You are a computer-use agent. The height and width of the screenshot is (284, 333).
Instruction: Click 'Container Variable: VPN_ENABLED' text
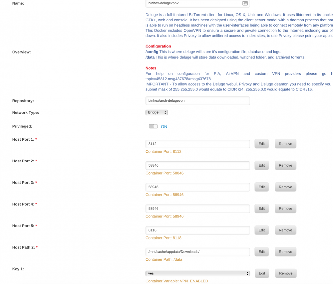pos(177,281)
